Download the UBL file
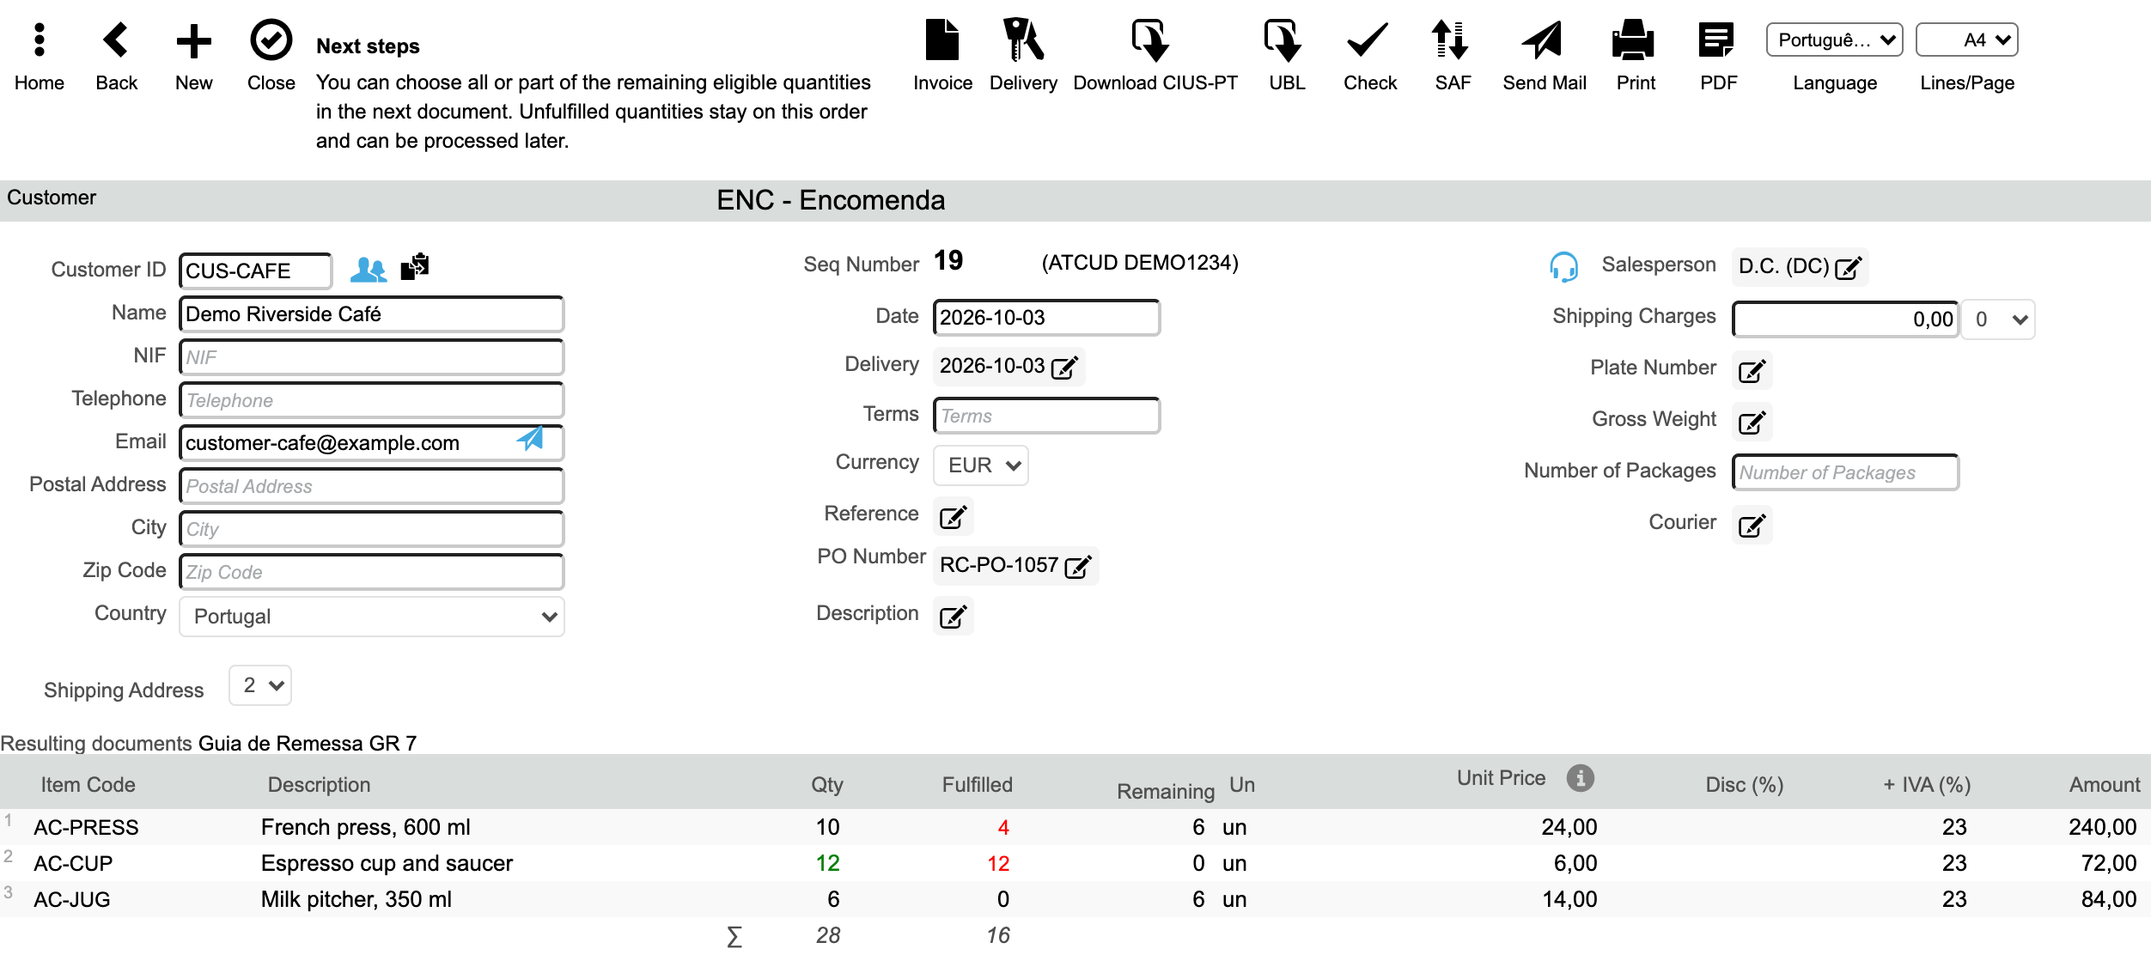Viewport: 2151px width, 967px height. pyautogui.click(x=1283, y=40)
